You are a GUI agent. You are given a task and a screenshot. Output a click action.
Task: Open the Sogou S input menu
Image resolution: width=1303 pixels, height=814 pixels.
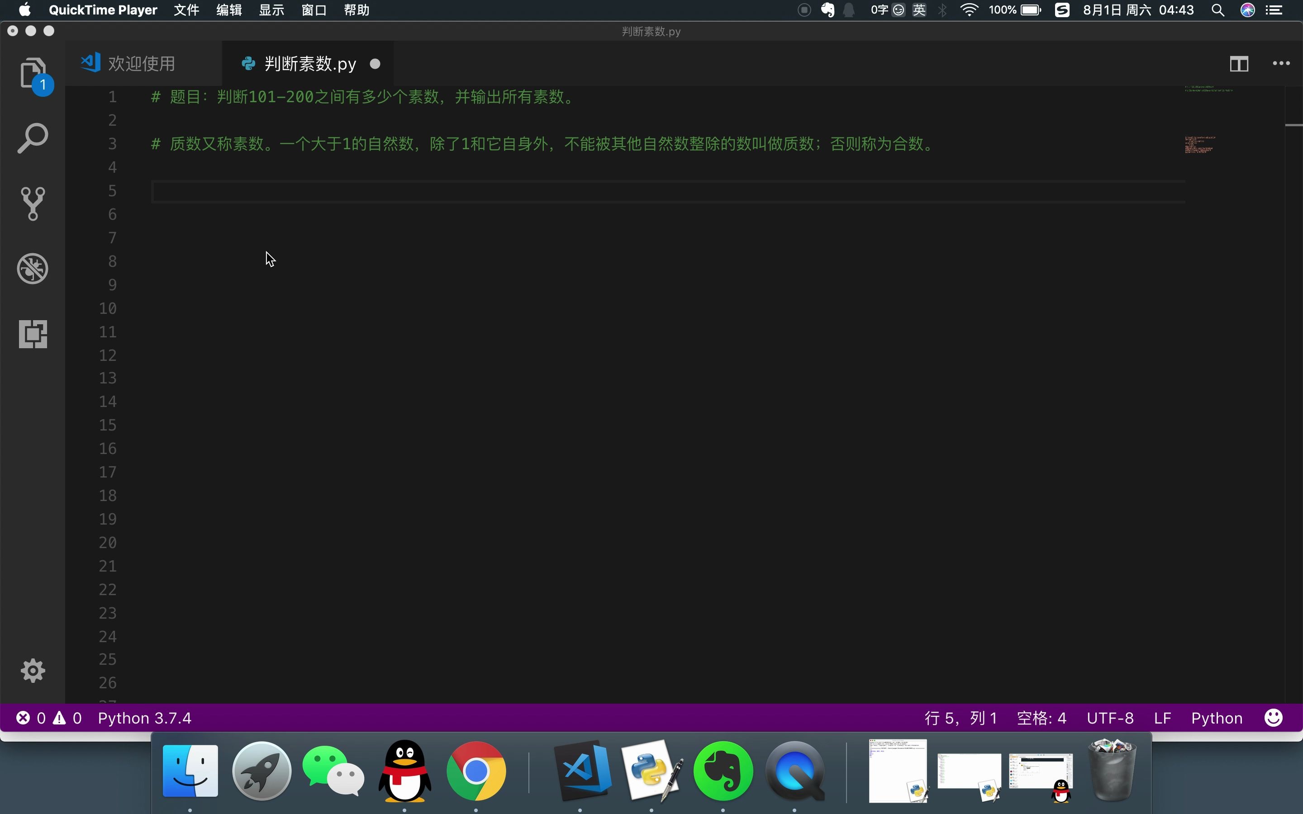tap(1062, 10)
